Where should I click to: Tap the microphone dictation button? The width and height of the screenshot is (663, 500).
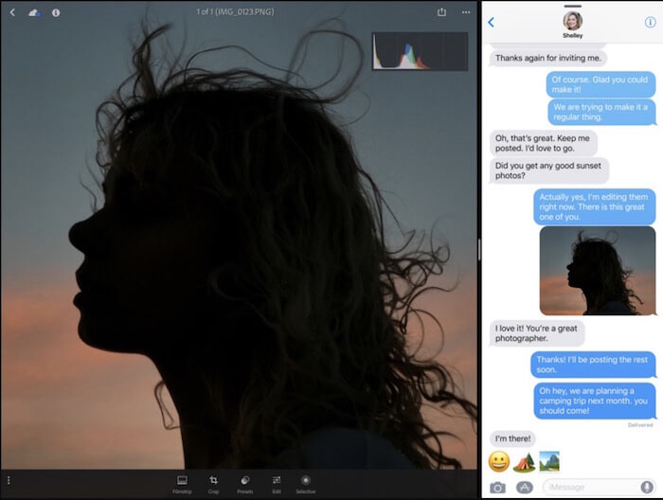(647, 488)
